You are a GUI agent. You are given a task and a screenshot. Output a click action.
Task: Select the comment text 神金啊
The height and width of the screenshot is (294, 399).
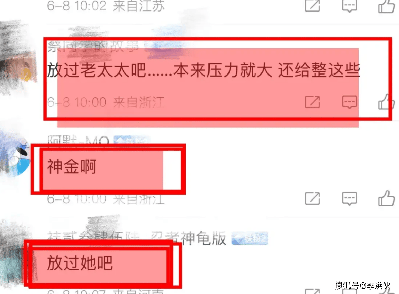(72, 167)
